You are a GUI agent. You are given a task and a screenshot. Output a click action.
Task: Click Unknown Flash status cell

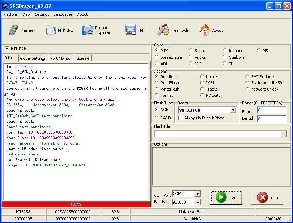point(192,212)
